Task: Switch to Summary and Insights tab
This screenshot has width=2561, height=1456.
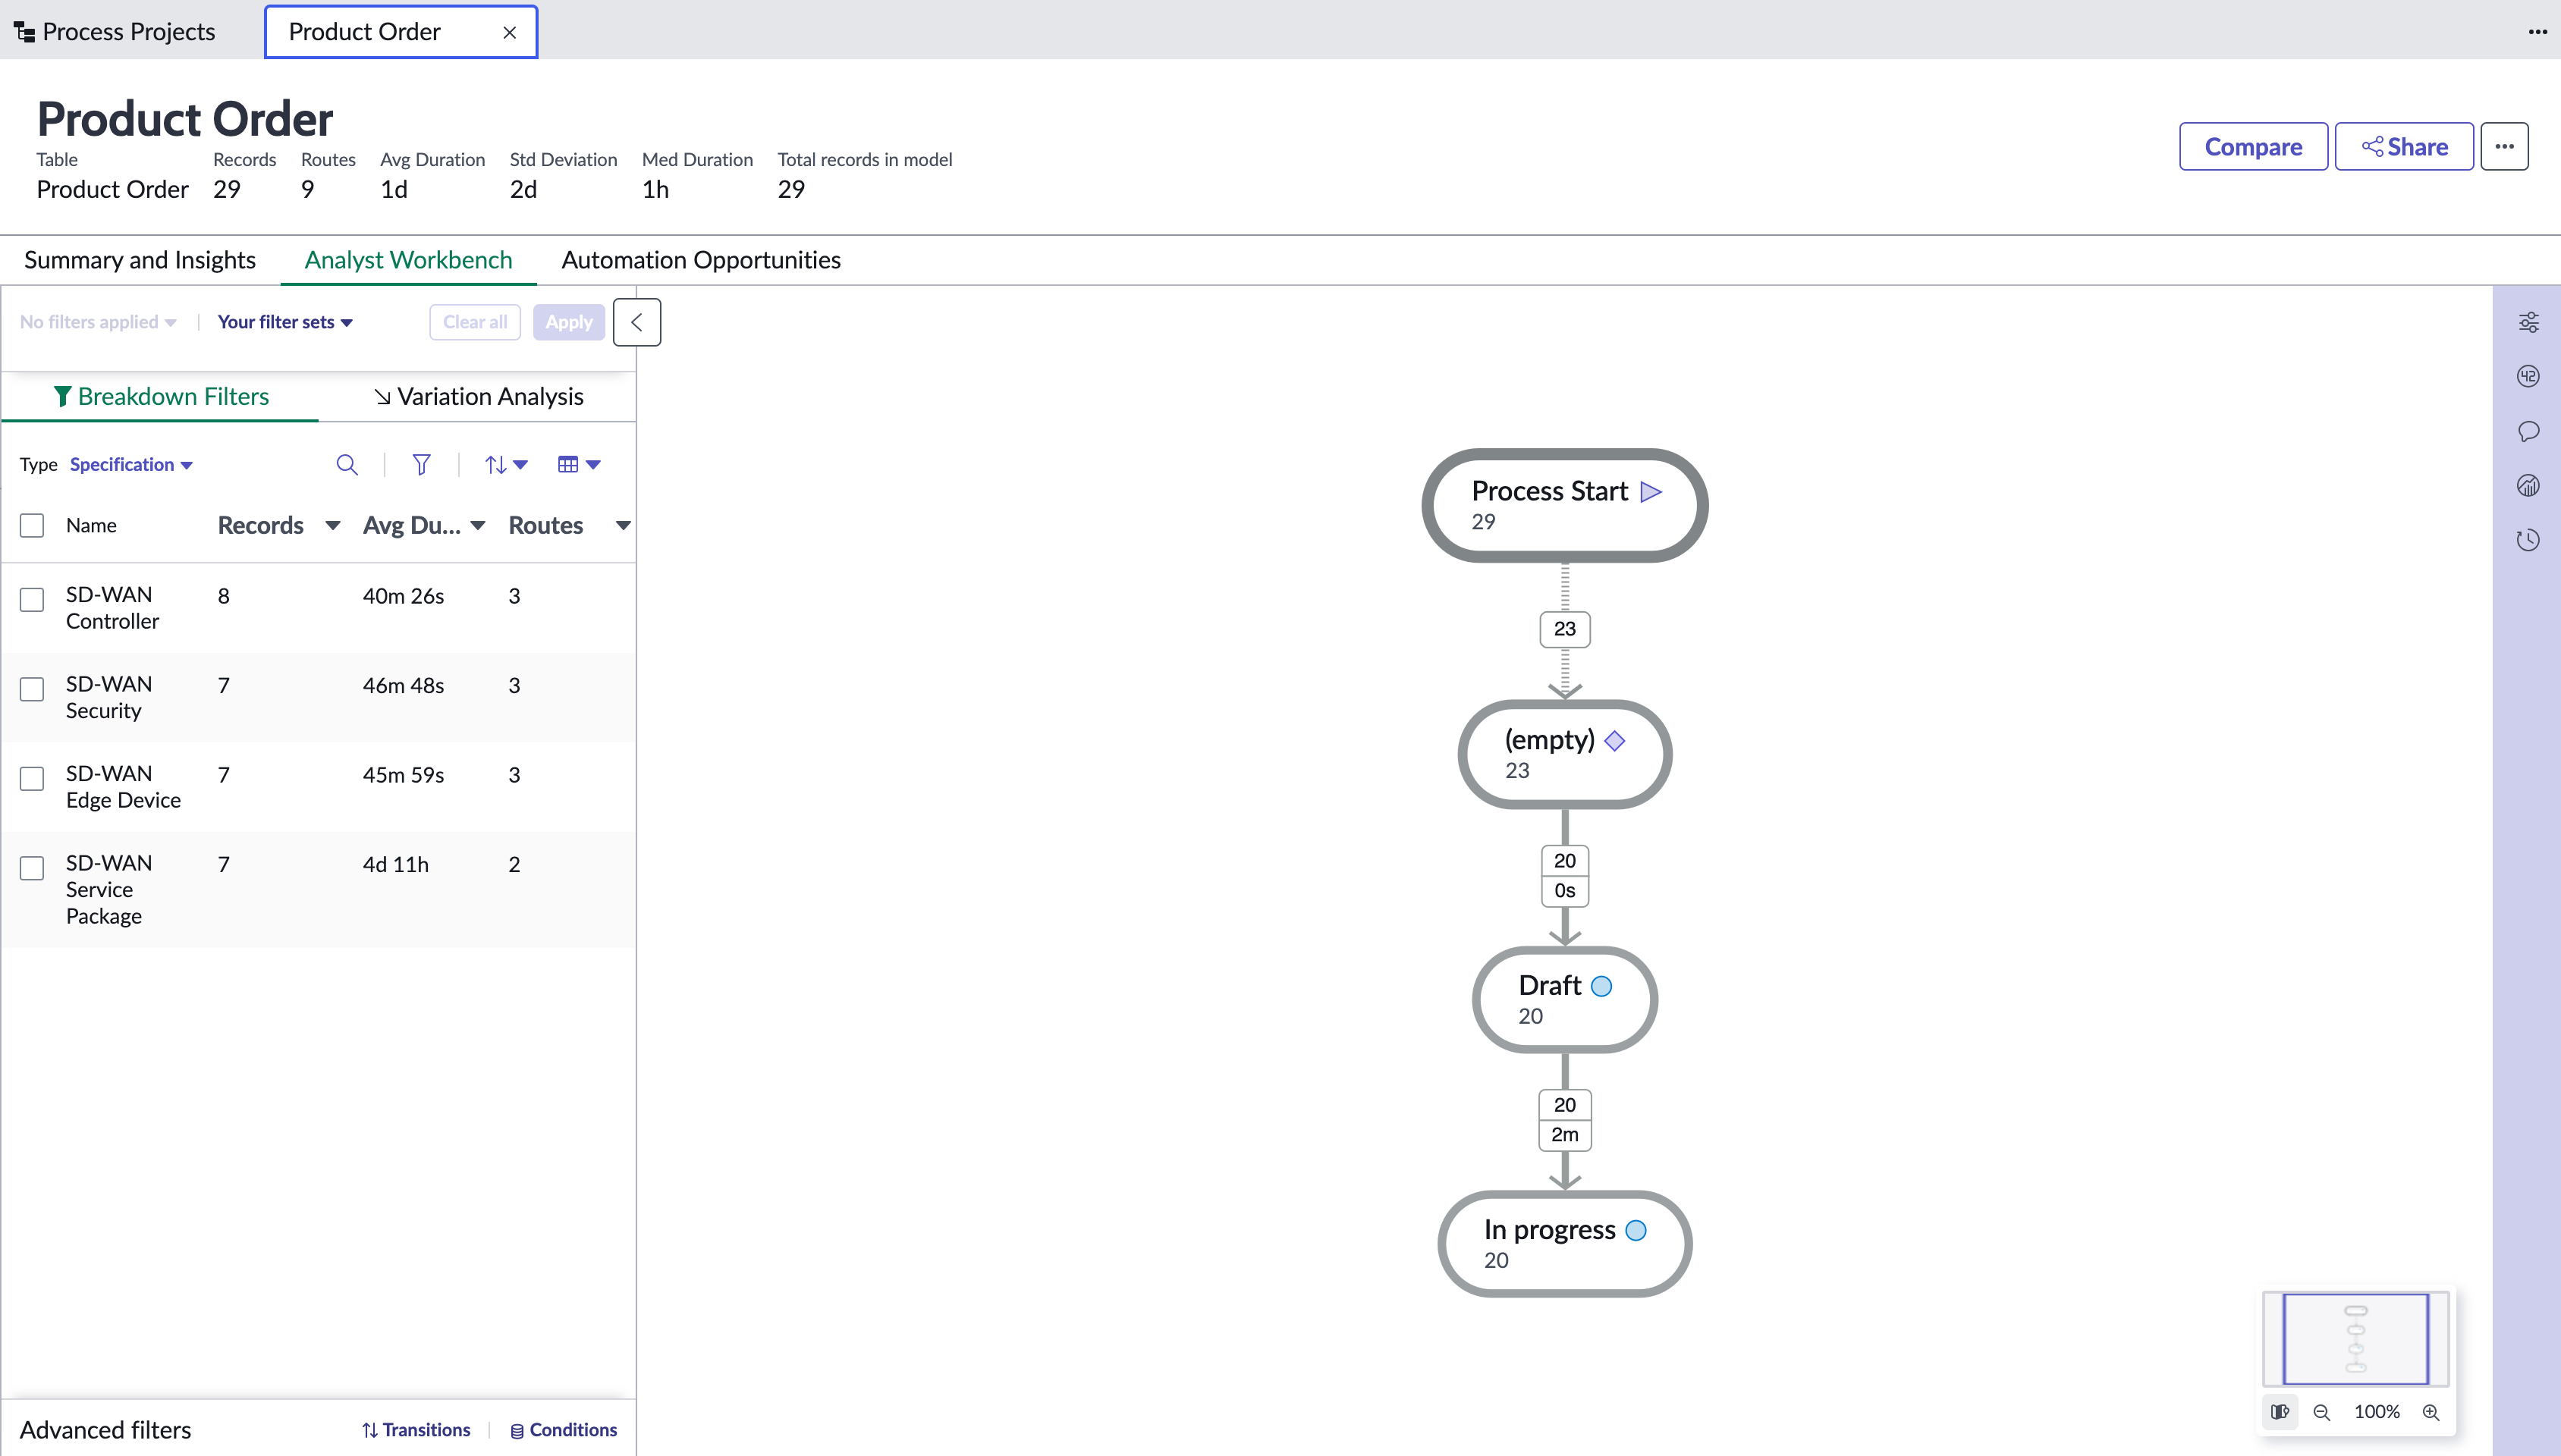Action: [x=140, y=260]
